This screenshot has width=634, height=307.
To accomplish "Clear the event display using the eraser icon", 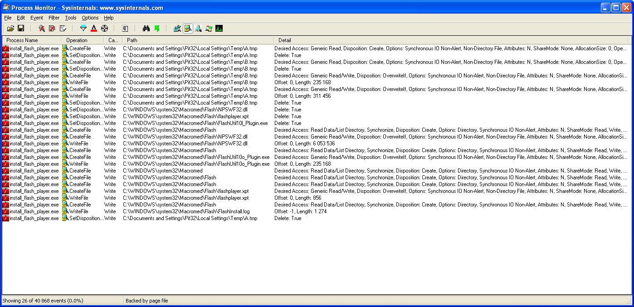I will (x=63, y=29).
